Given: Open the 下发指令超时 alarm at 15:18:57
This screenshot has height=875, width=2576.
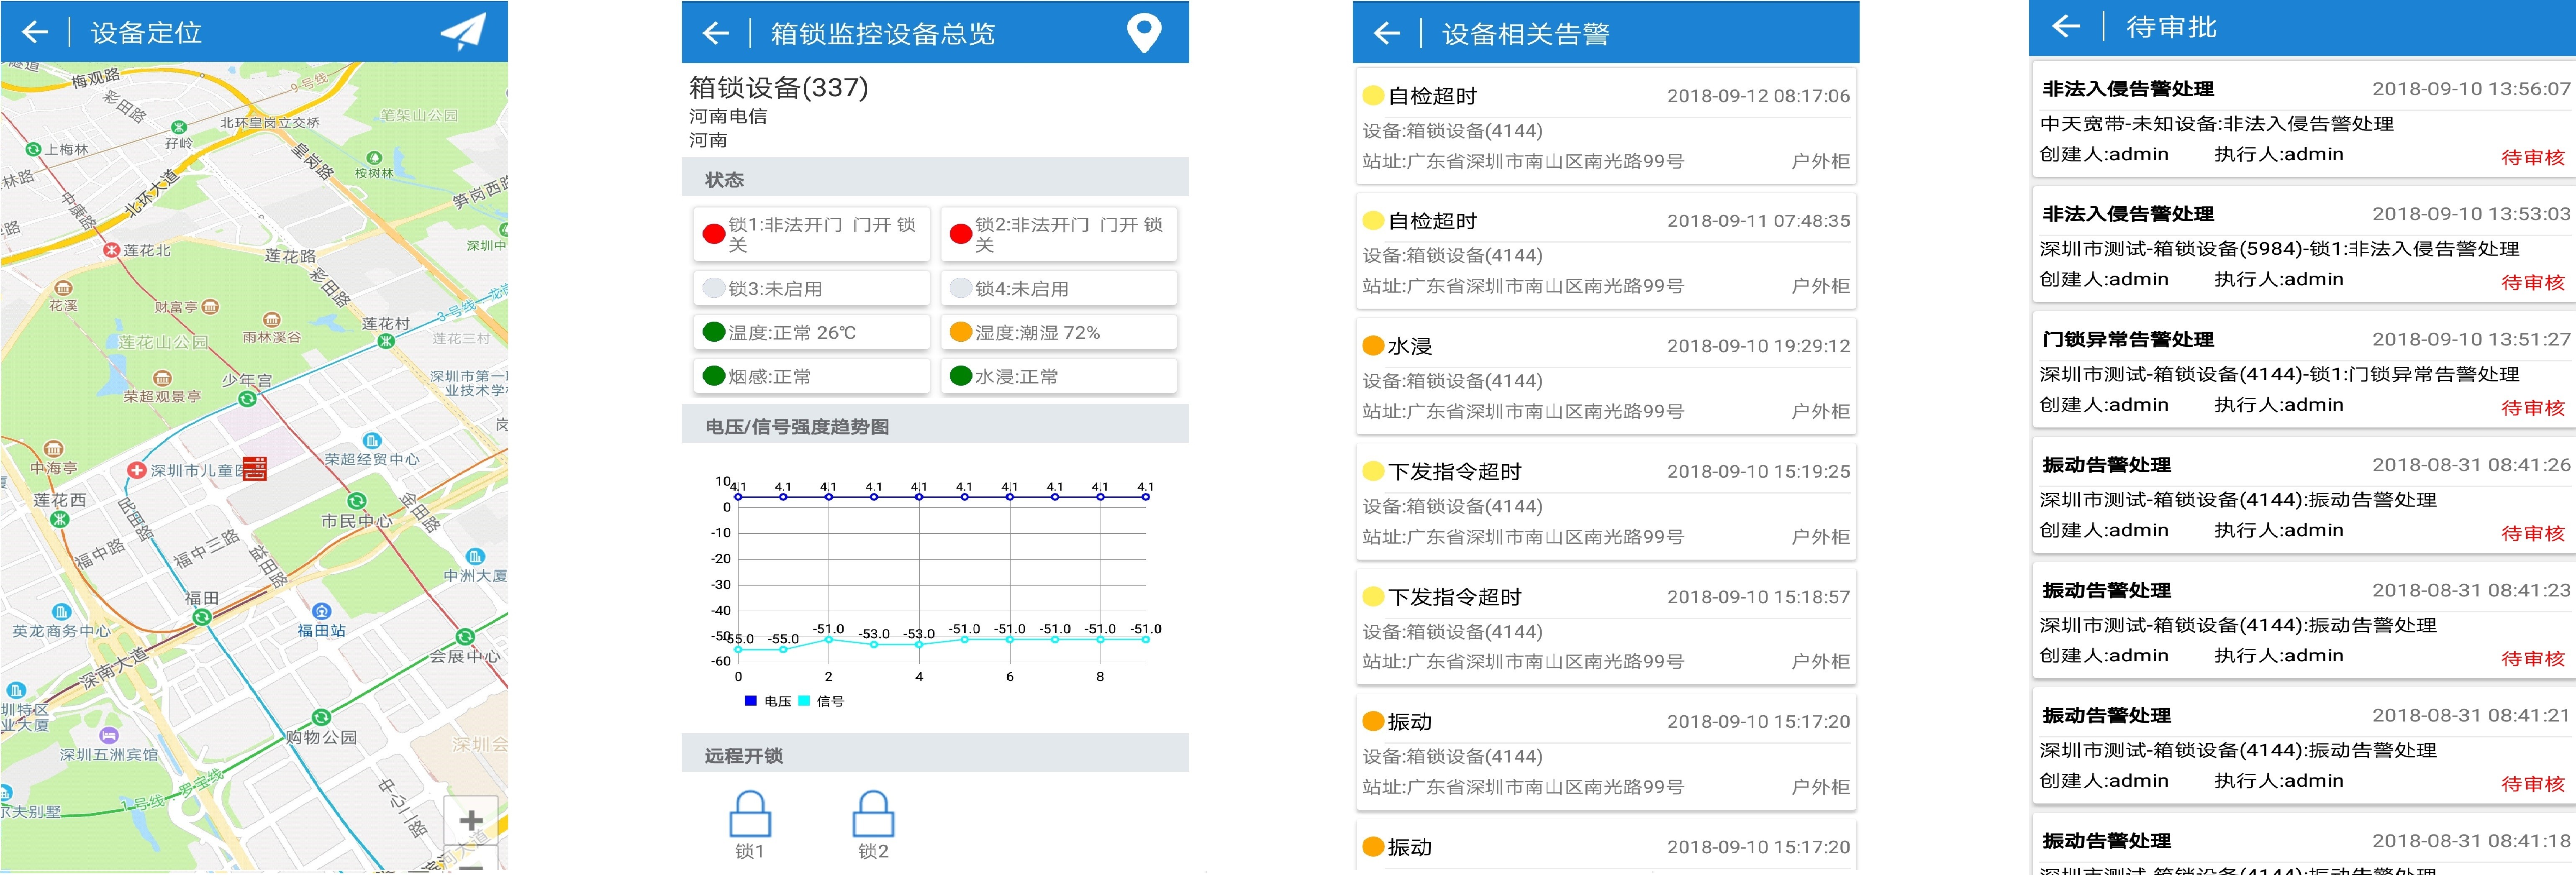Looking at the screenshot, I should point(1606,627).
